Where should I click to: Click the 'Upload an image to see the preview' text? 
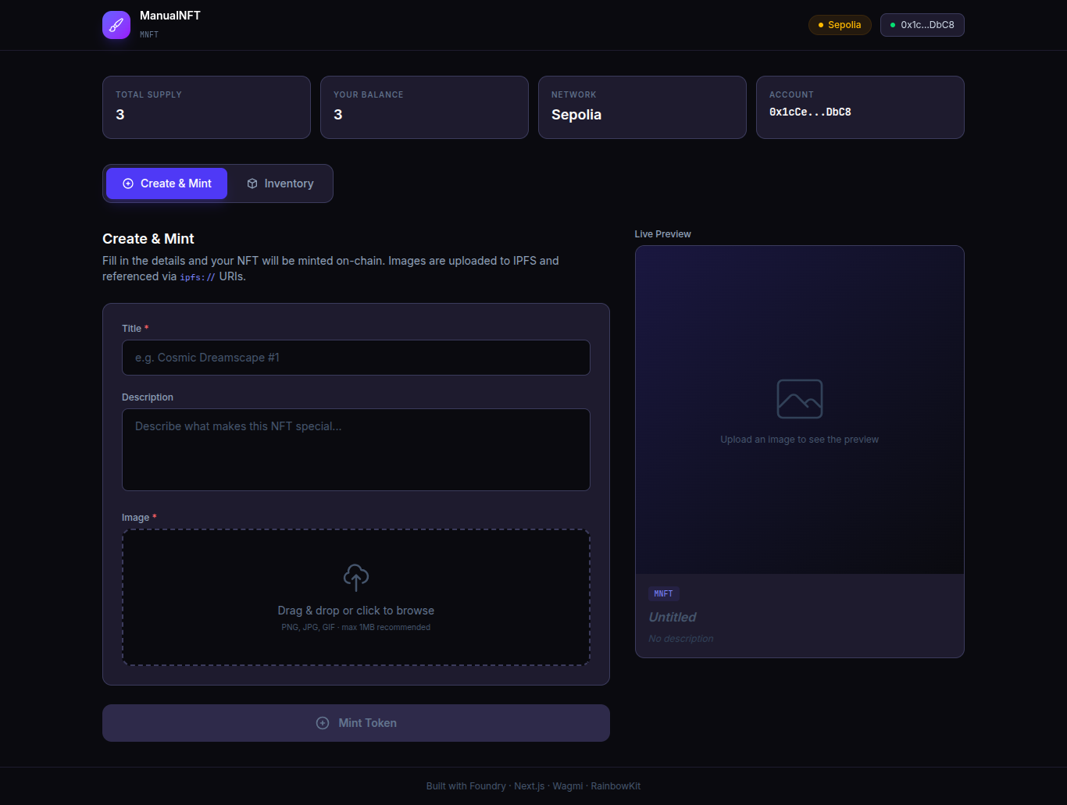[x=800, y=440]
